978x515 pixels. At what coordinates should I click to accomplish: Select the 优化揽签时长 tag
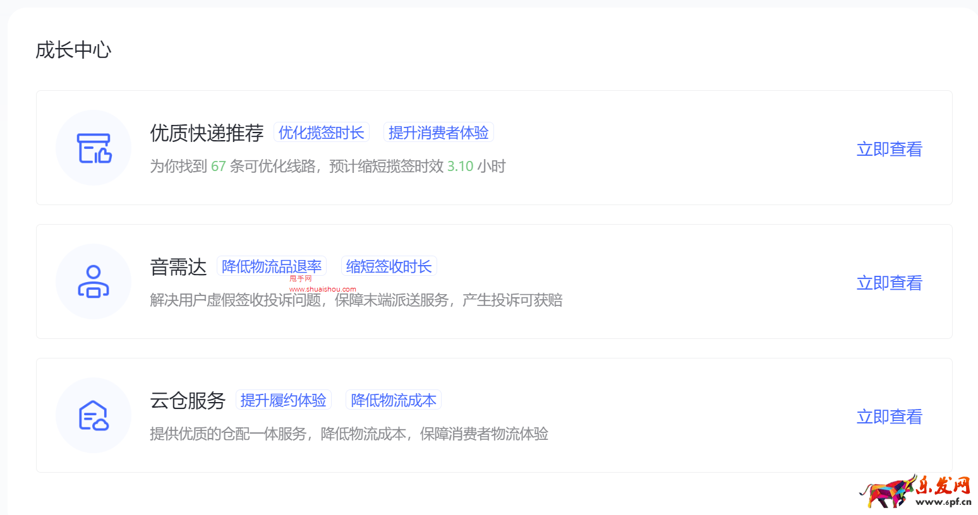321,132
